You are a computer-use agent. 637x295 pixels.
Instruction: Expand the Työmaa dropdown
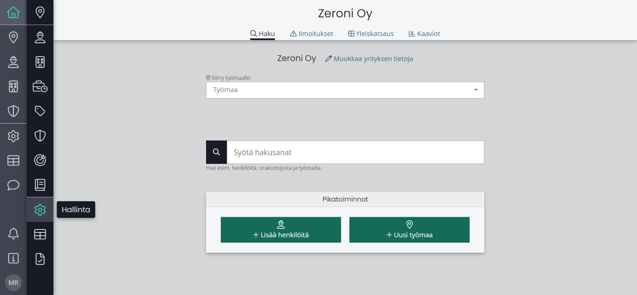[x=345, y=90]
